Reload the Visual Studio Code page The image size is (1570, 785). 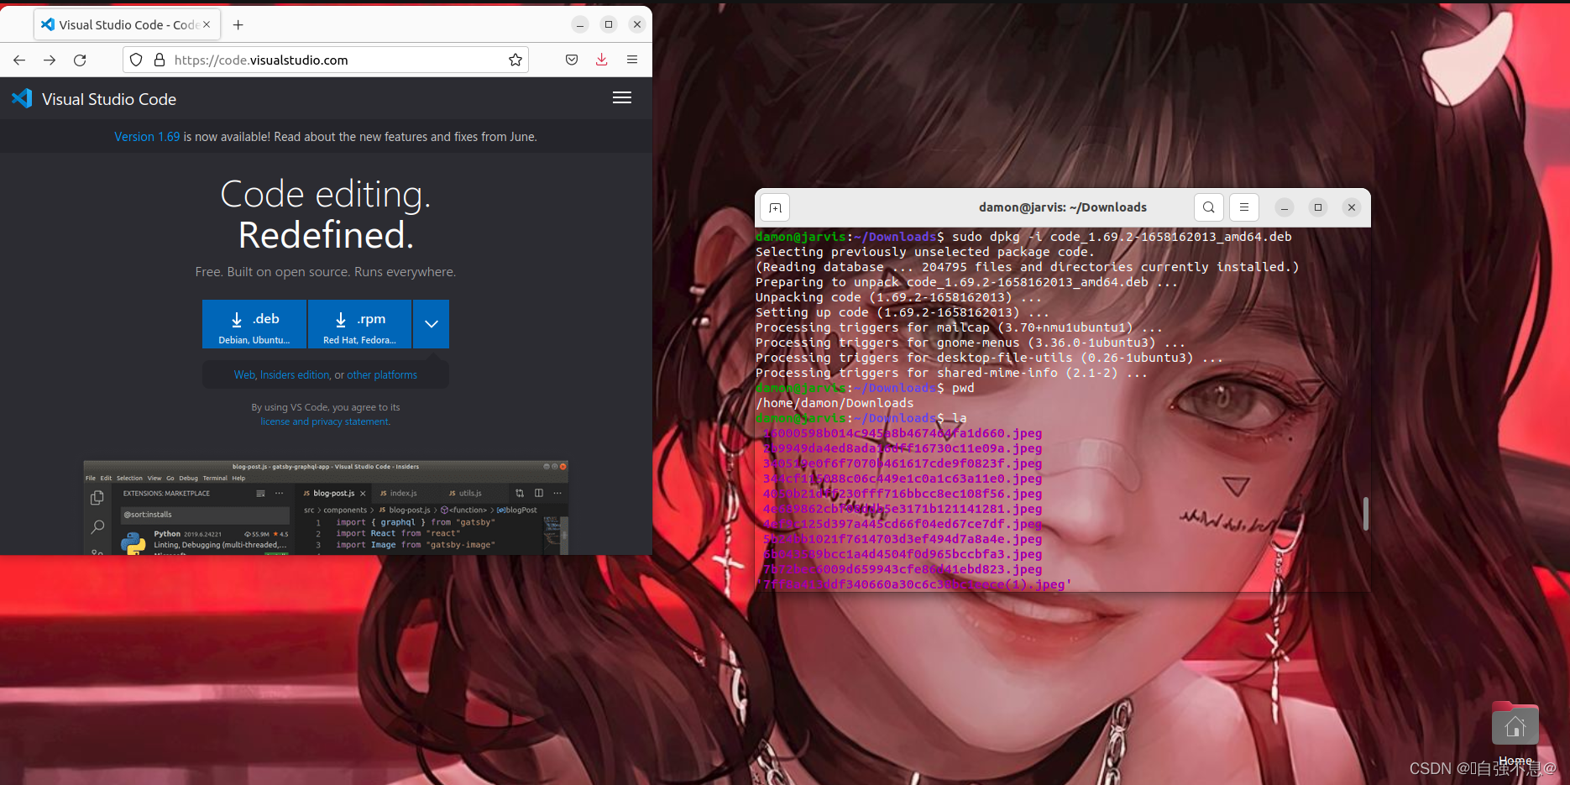tap(80, 60)
